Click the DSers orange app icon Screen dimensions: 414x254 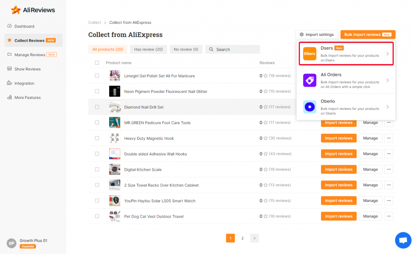[310, 54]
